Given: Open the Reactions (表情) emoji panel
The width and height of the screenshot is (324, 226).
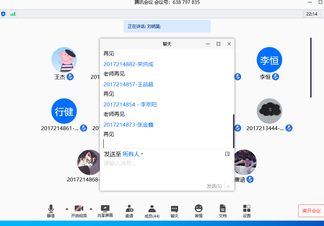Looking at the screenshot, I should point(199,211).
